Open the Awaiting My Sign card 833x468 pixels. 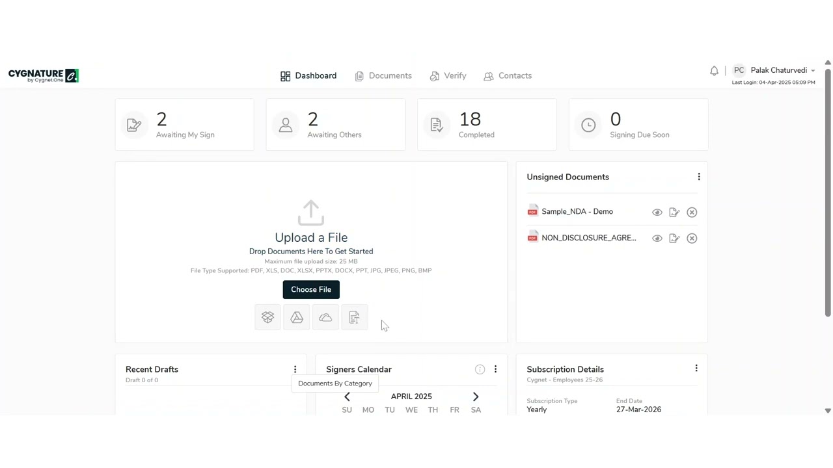[185, 125]
